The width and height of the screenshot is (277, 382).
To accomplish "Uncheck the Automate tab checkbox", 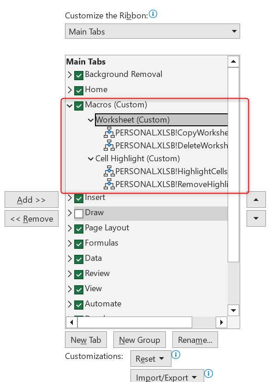I will point(79,305).
